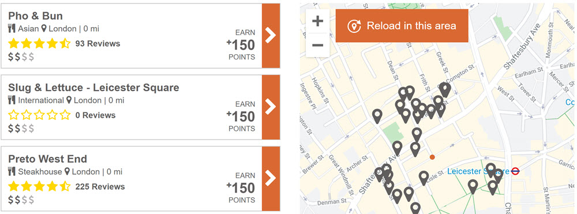The image size is (577, 214).
Task: Click map pin near Greek St
Action: pos(445,90)
